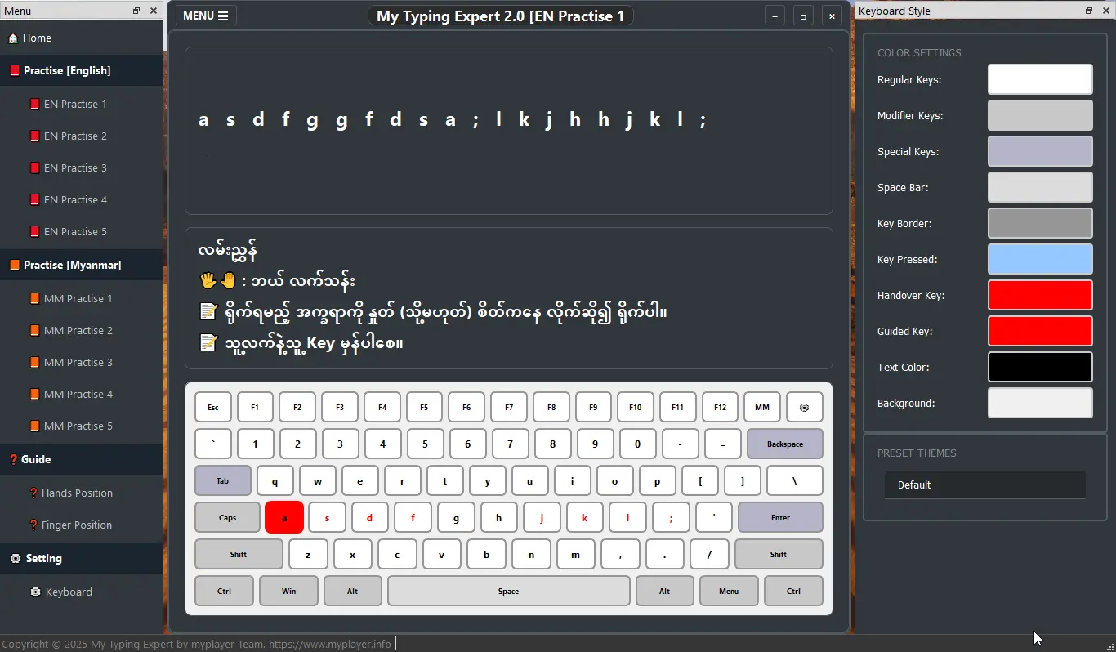Image resolution: width=1116 pixels, height=652 pixels.
Task: Click the Esc key on virtual keyboard
Action: [x=212, y=407]
